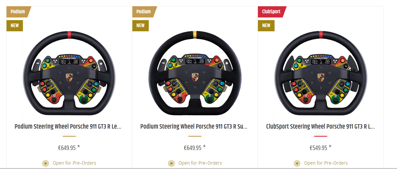Click the NEW label on the first product
The image size is (397, 174).
(x=15, y=26)
